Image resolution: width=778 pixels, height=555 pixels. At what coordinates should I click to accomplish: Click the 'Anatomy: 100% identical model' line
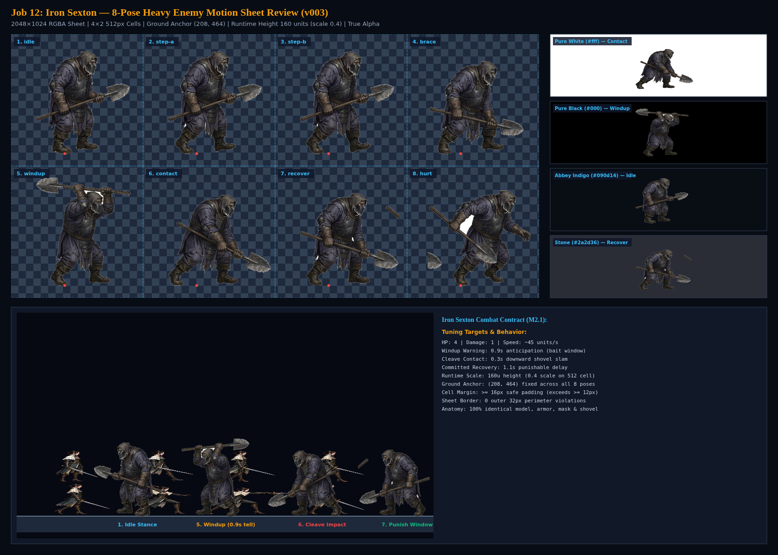[x=520, y=409]
